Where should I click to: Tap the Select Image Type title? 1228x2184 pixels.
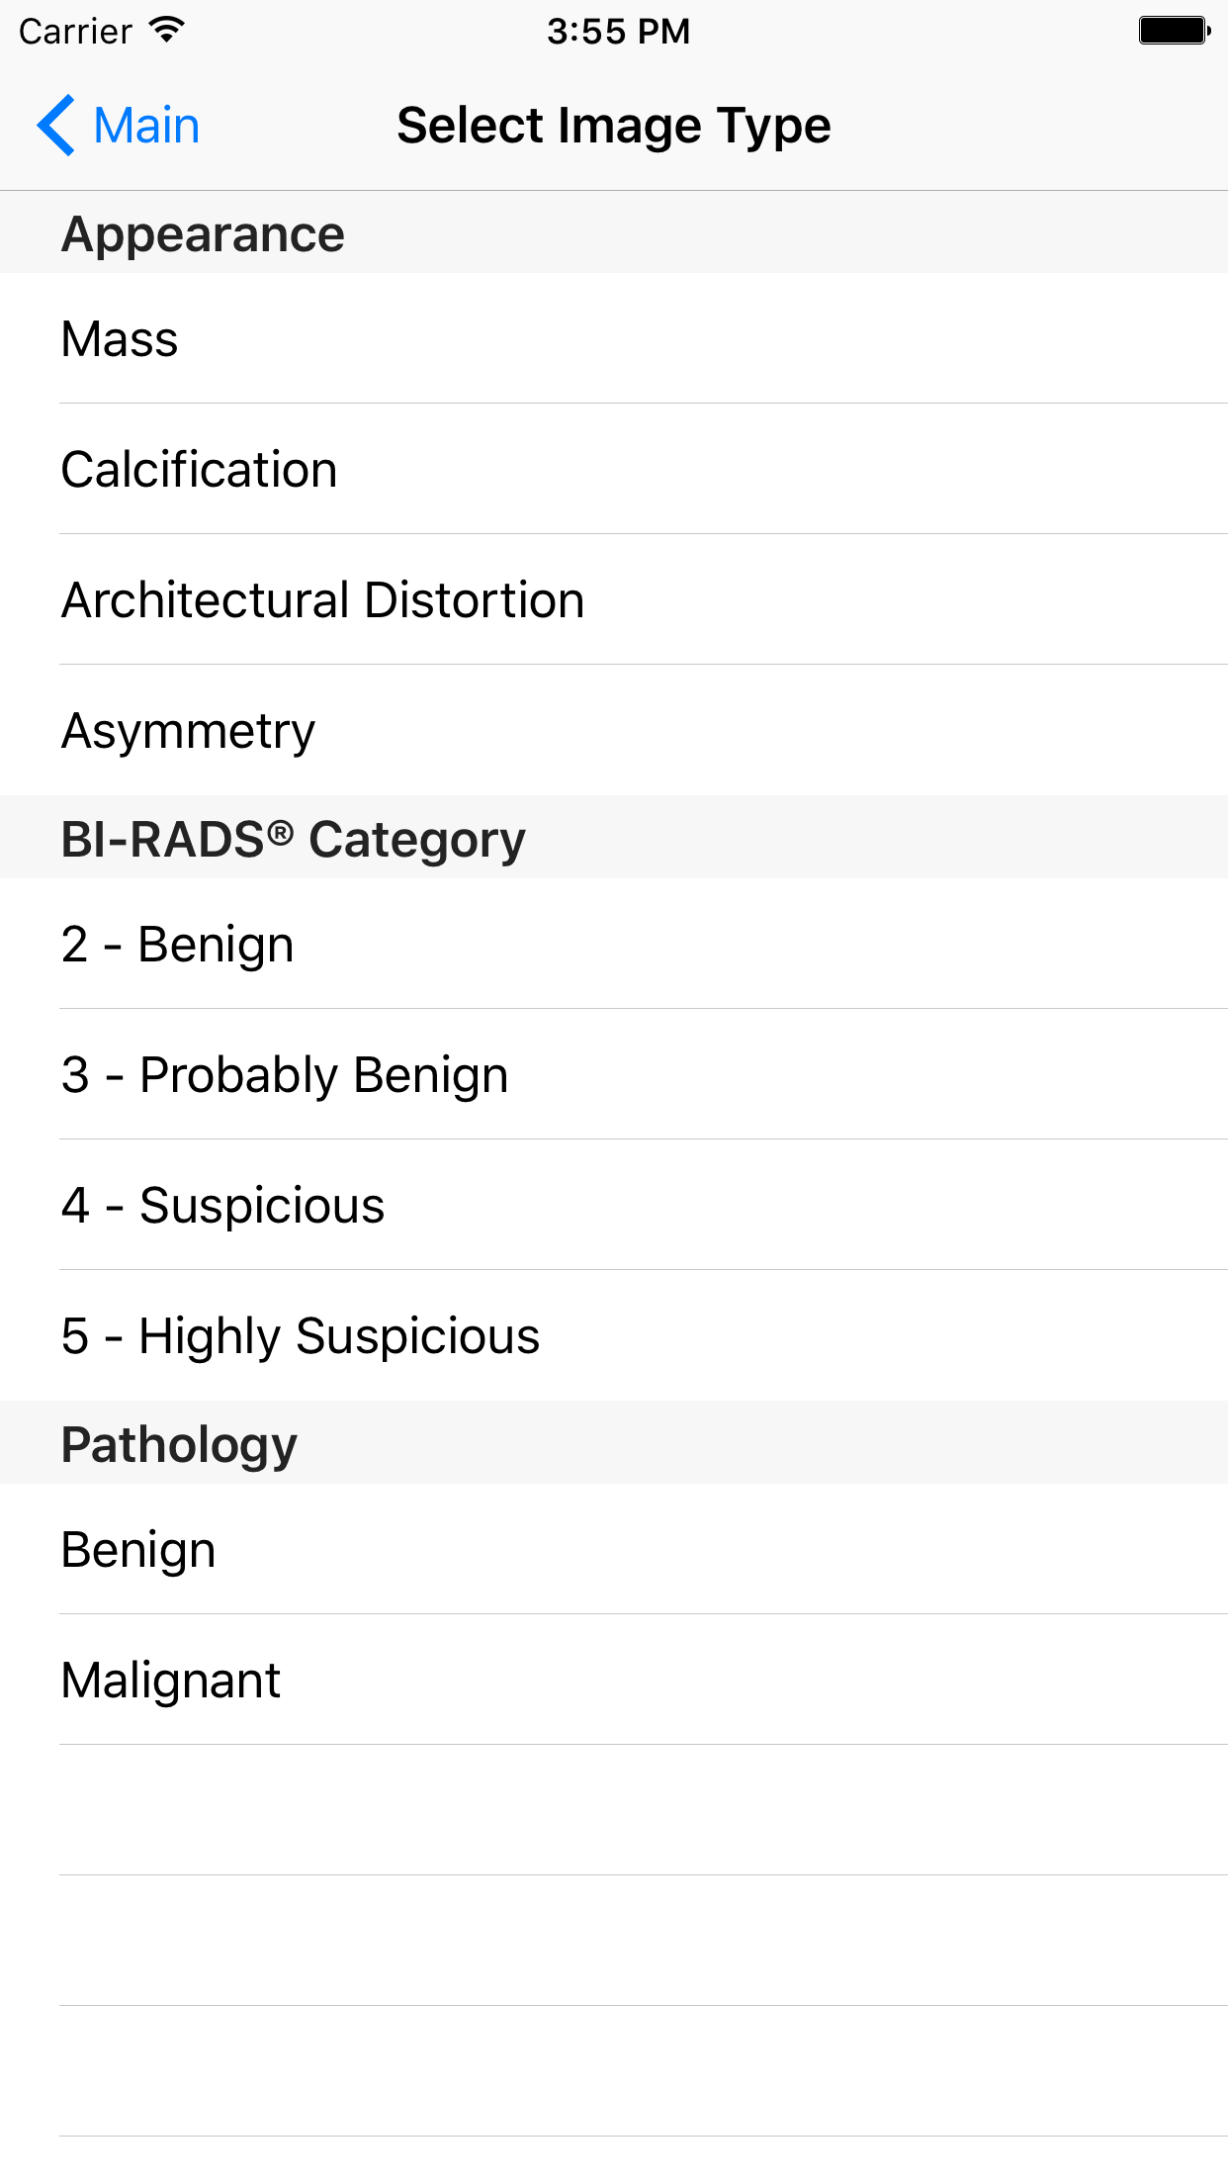pyautogui.click(x=614, y=126)
